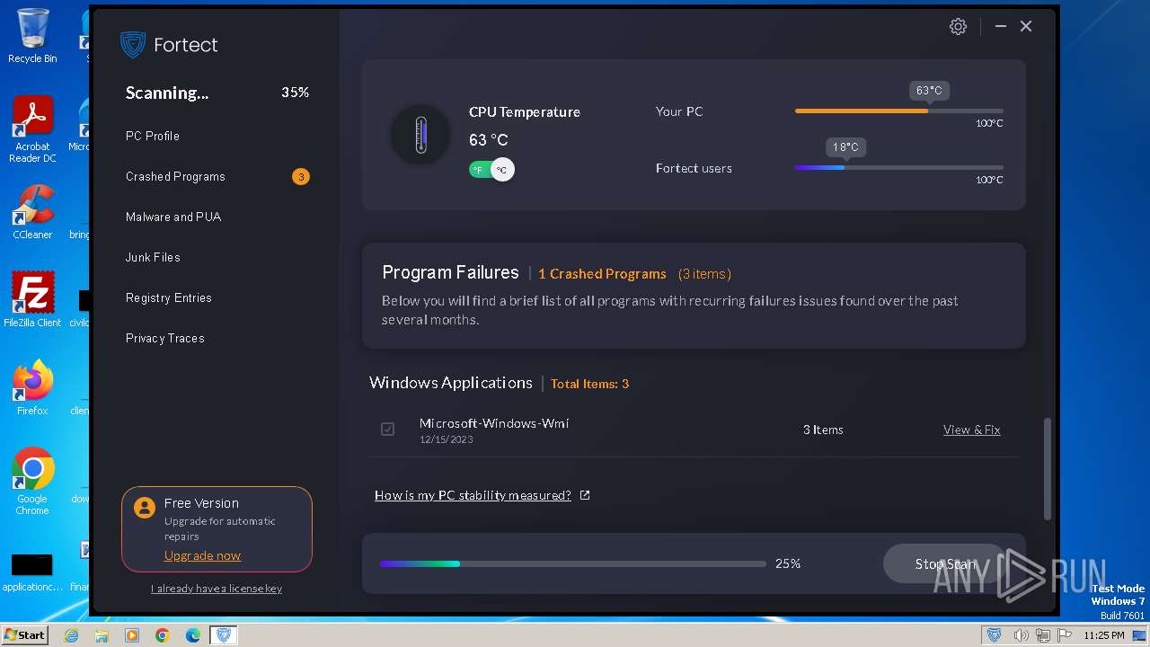Open How is my PC stability measured link
Image resolution: width=1150 pixels, height=647 pixels.
(x=473, y=495)
